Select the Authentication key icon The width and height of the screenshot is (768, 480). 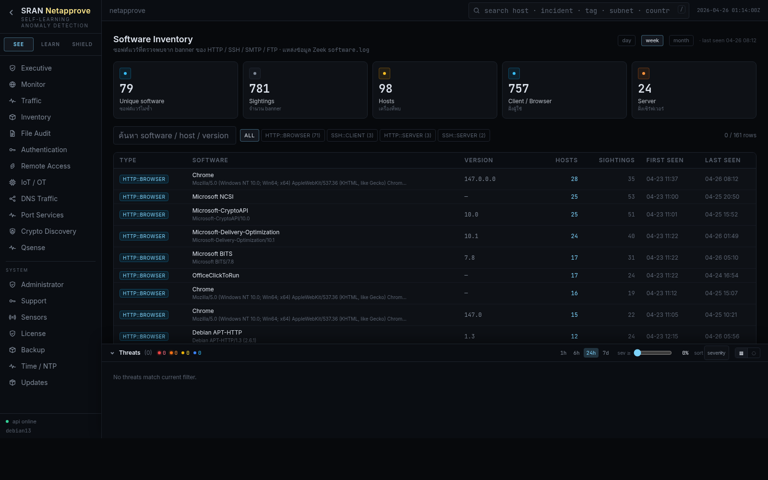tap(12, 150)
